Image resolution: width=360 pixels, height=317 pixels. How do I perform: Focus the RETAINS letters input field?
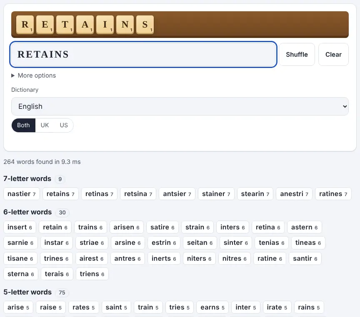coord(143,55)
